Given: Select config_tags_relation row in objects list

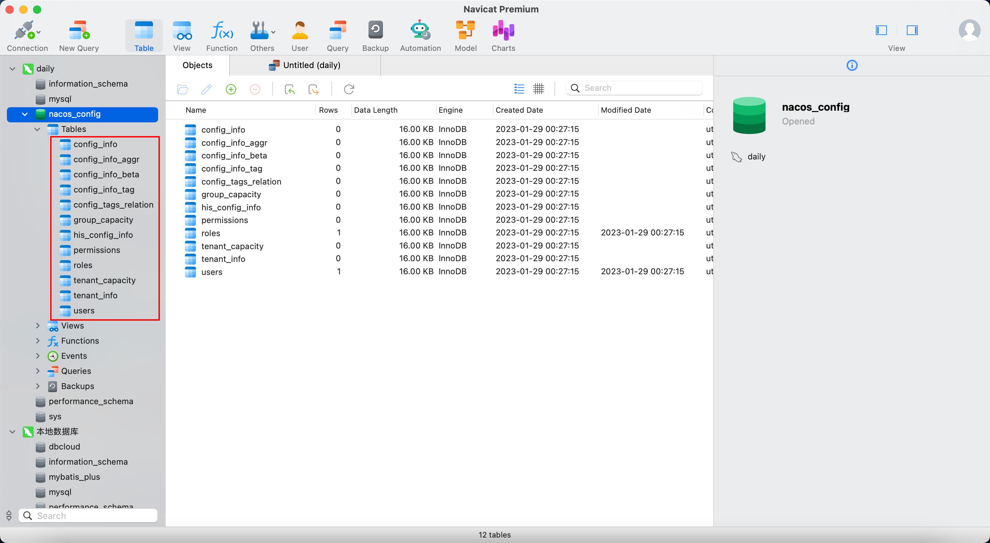Looking at the screenshot, I should pyautogui.click(x=440, y=181).
